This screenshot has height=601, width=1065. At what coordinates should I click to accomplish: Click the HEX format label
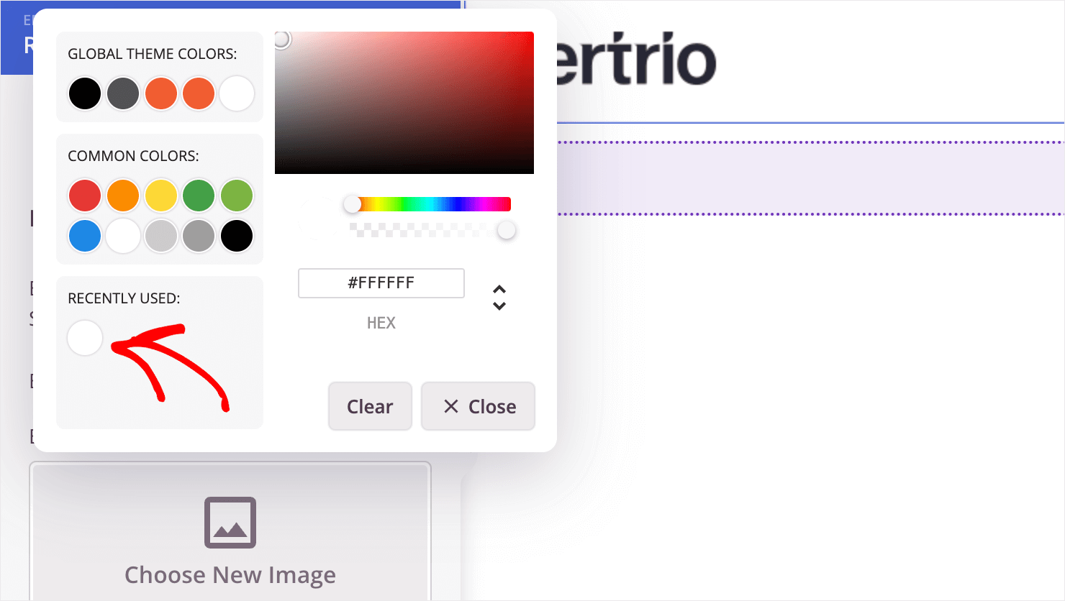pos(381,323)
